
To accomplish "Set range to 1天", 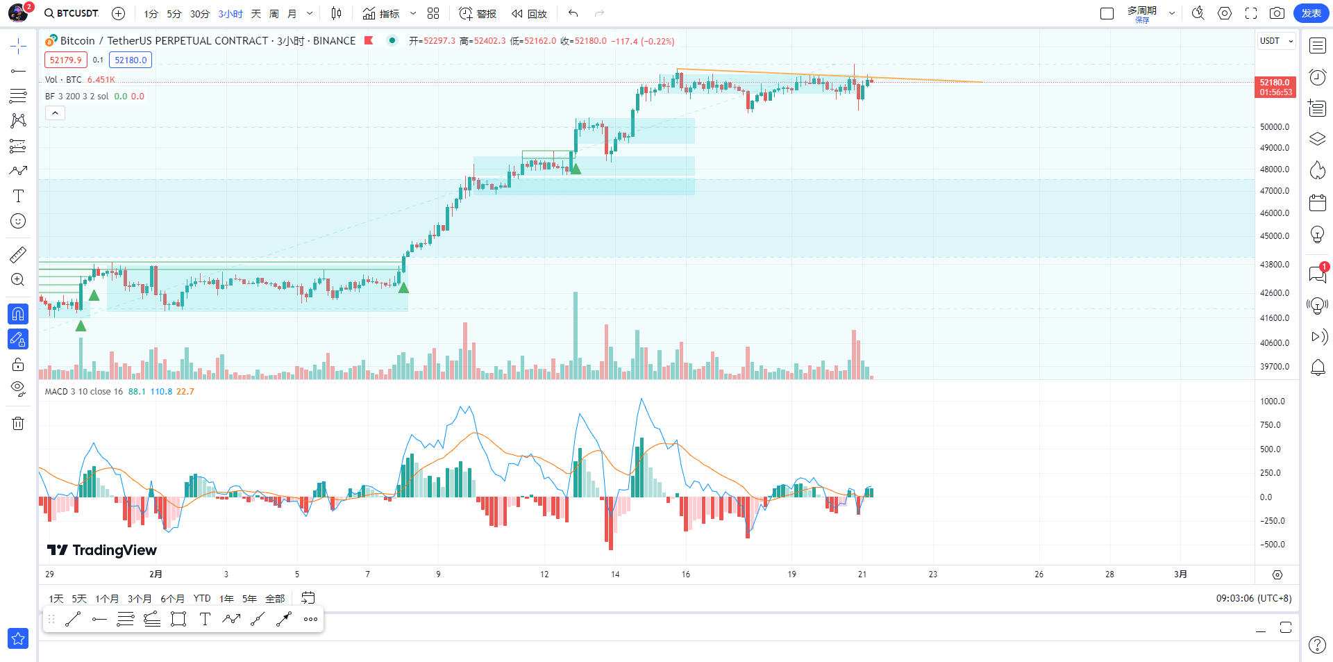I will pos(56,598).
